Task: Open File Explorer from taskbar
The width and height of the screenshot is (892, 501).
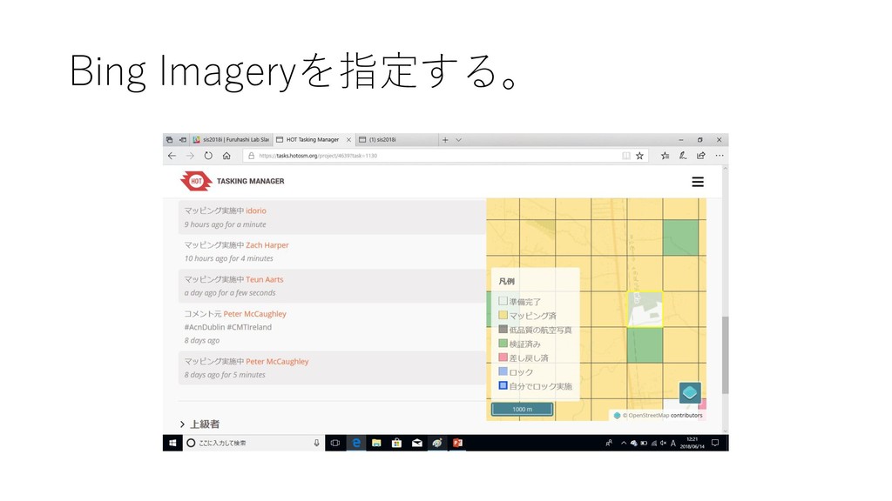Action: click(x=376, y=443)
